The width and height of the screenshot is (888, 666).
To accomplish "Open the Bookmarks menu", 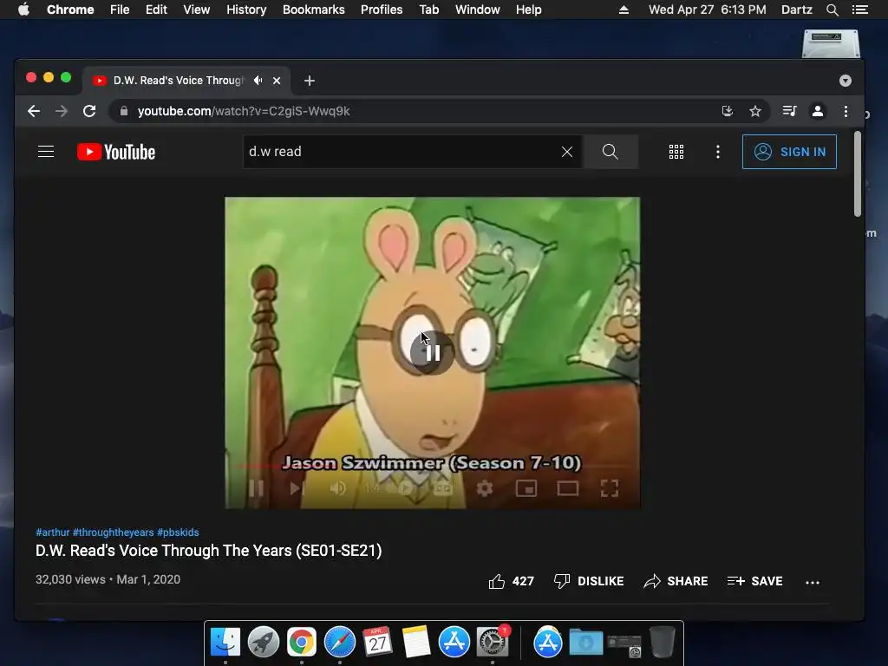I will click(314, 10).
